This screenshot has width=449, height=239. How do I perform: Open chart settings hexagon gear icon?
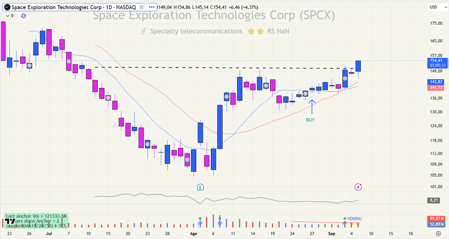point(438,233)
